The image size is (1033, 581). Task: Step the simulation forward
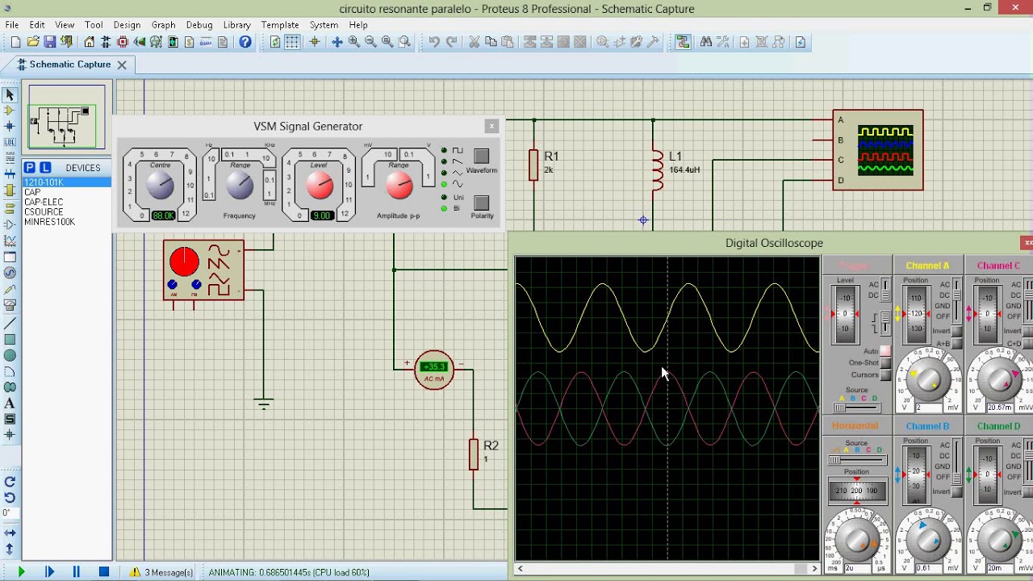pyautogui.click(x=49, y=572)
